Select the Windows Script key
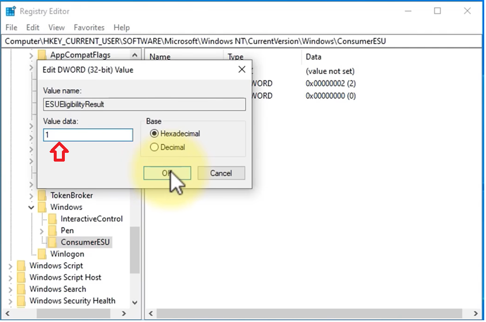Screen dimensions: 486x322 pos(56,265)
